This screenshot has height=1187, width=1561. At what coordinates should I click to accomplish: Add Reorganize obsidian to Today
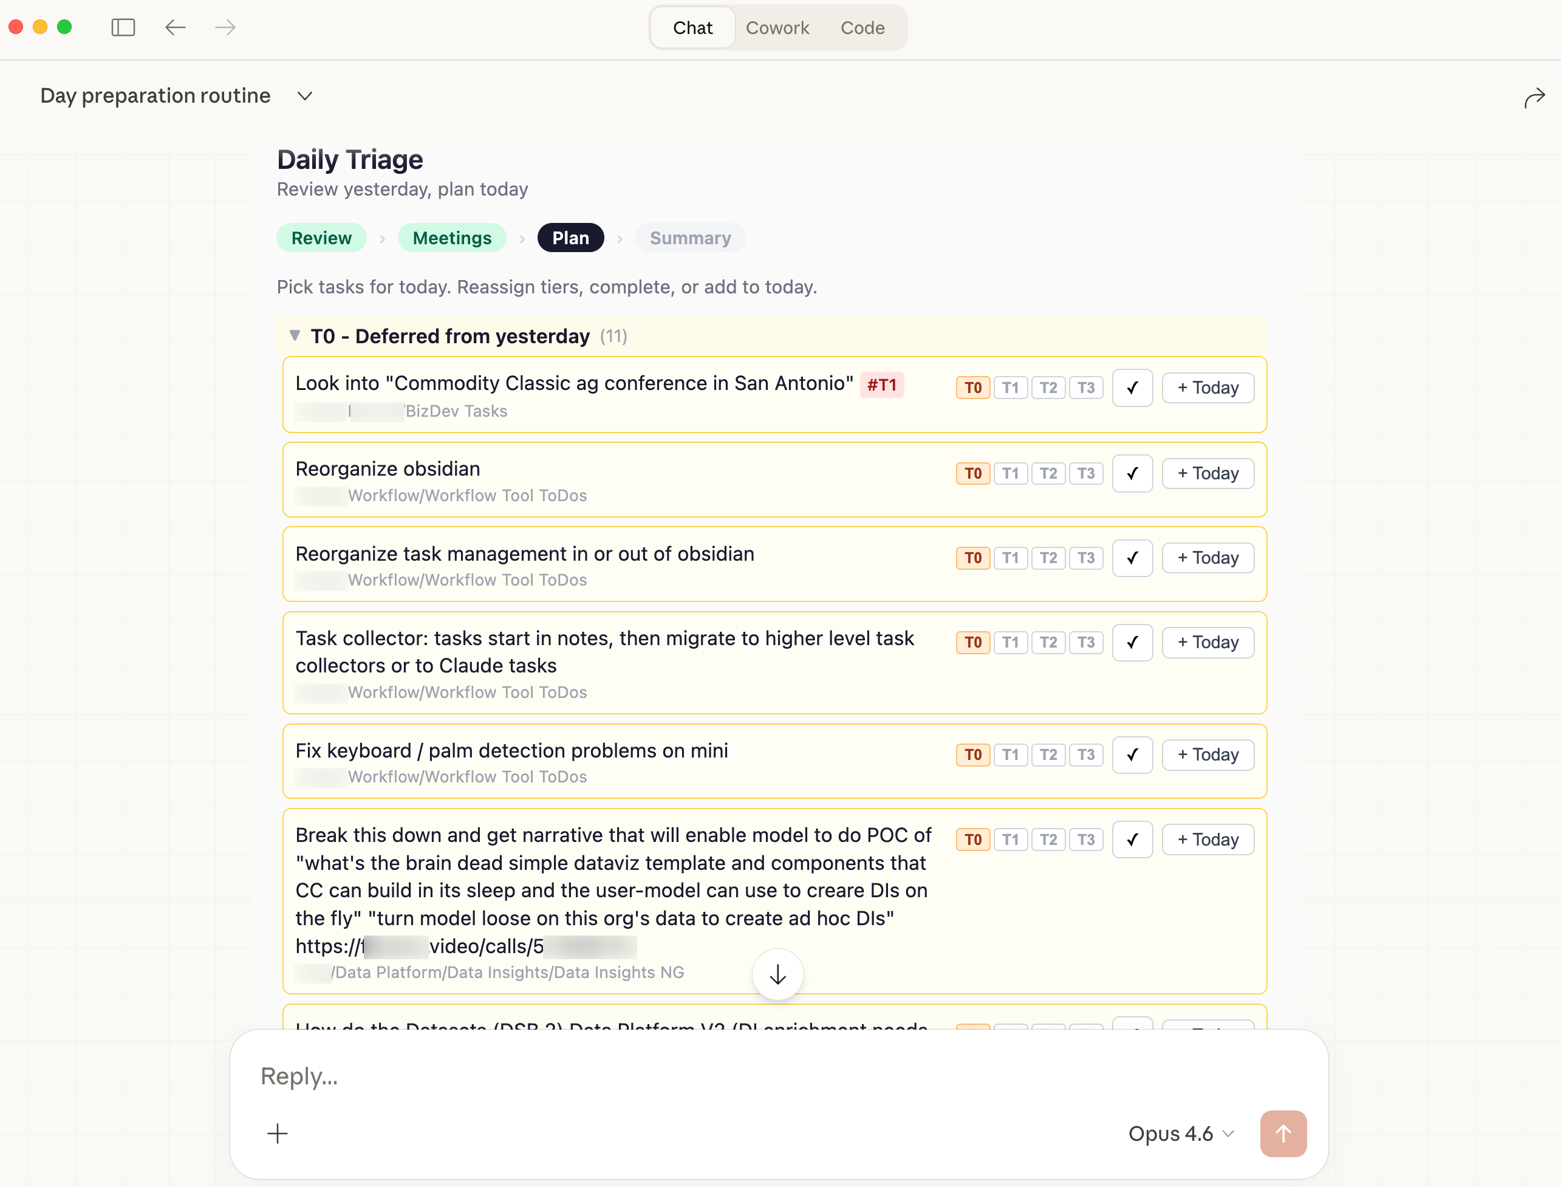click(x=1208, y=473)
